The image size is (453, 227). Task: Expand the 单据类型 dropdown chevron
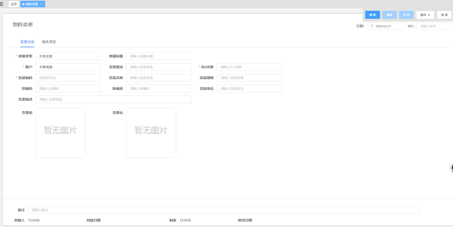click(96, 56)
